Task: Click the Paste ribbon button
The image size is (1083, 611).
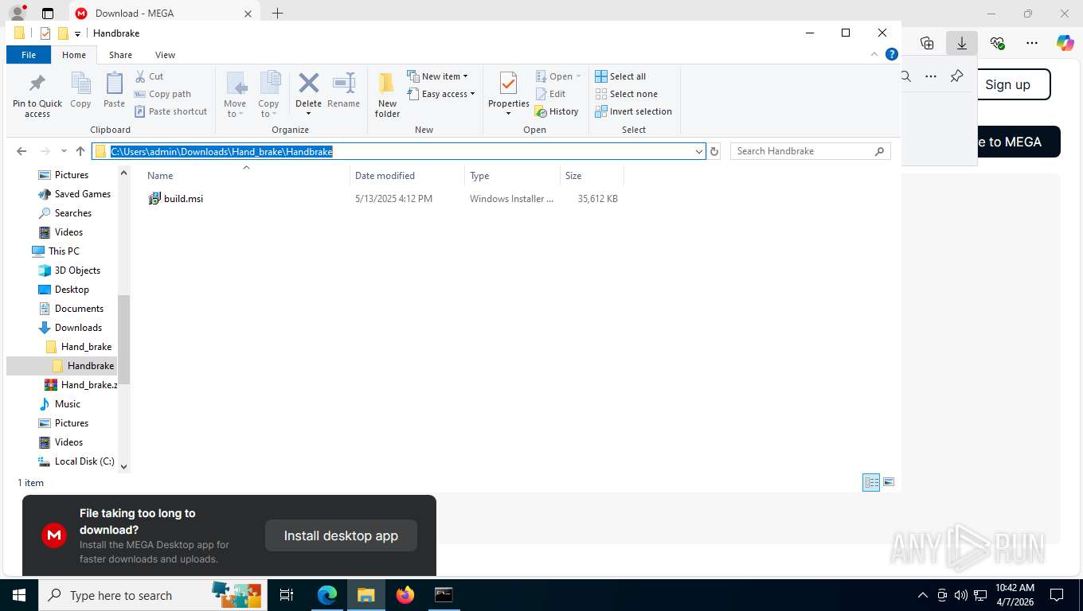Action: tap(114, 90)
